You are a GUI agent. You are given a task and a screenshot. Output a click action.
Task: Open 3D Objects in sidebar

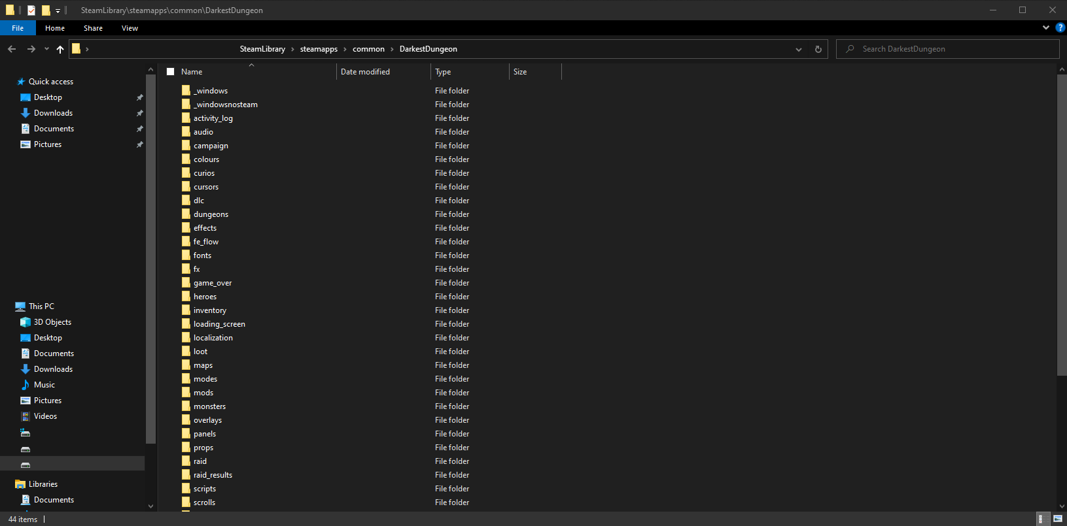tap(52, 322)
